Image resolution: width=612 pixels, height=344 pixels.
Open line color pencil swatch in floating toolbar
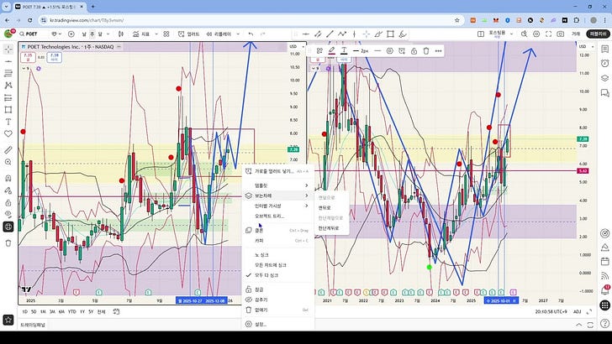(x=332, y=50)
